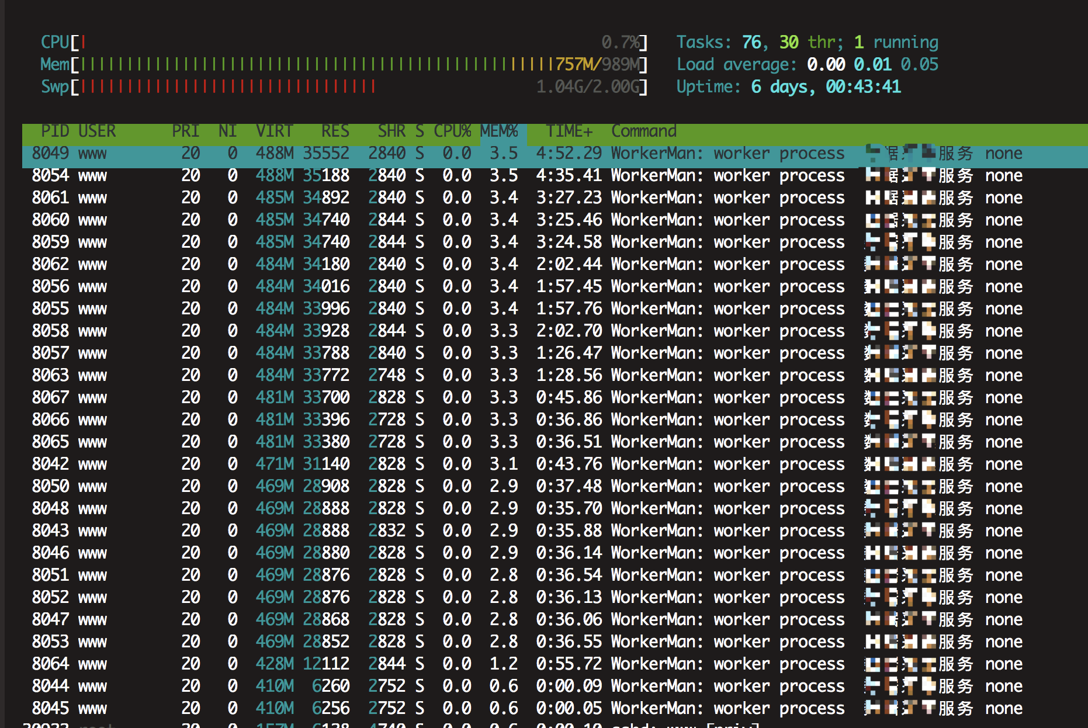Select process 8044 with time 0:00.09
1088x728 pixels.
(555, 687)
